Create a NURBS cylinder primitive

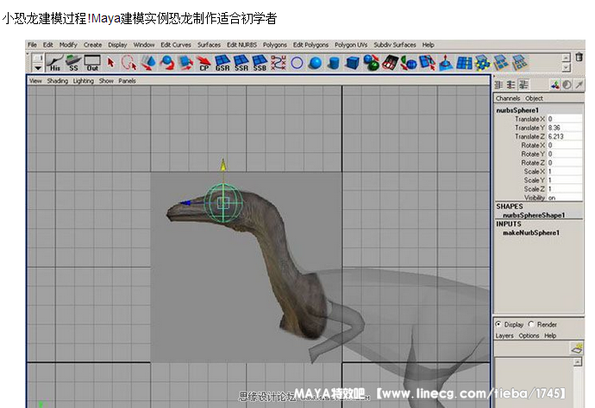point(334,63)
